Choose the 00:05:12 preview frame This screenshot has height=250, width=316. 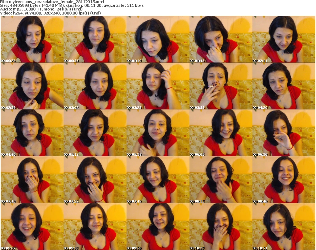[x=95, y=133]
